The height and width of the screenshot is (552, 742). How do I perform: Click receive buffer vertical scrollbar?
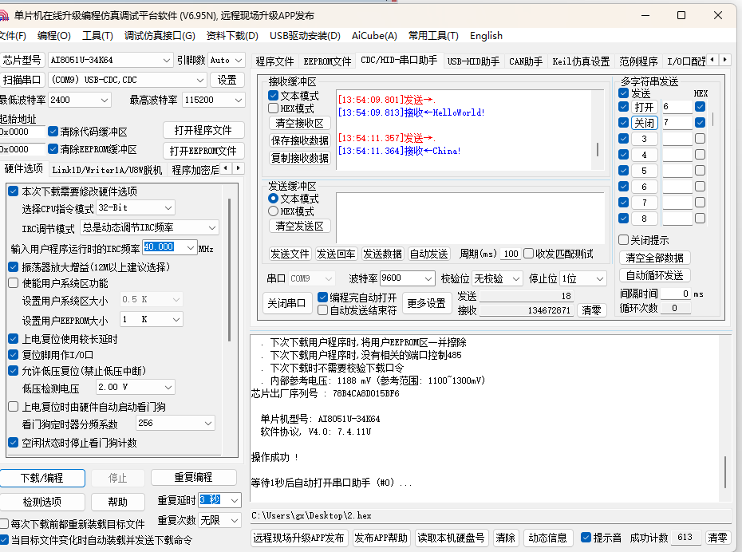598,149
